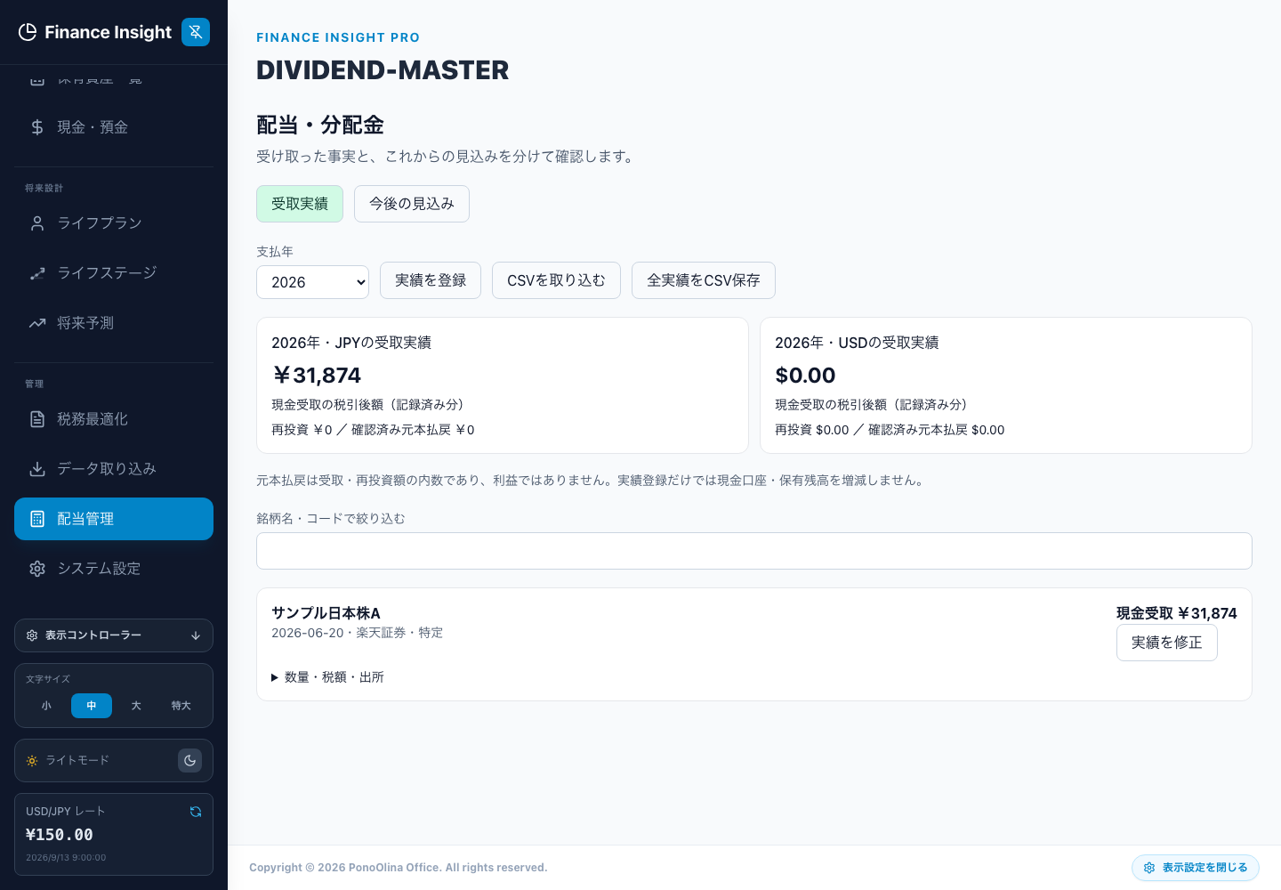This screenshot has width=1281, height=890.
Task: Set font size to 小
Action: [46, 706]
